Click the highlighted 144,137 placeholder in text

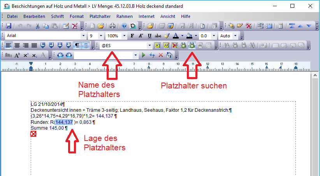(x=64, y=122)
